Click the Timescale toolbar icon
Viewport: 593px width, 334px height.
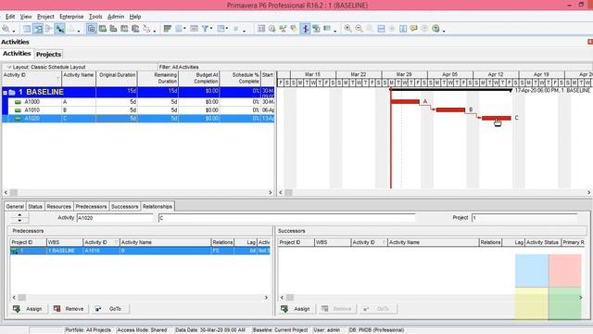point(194,29)
